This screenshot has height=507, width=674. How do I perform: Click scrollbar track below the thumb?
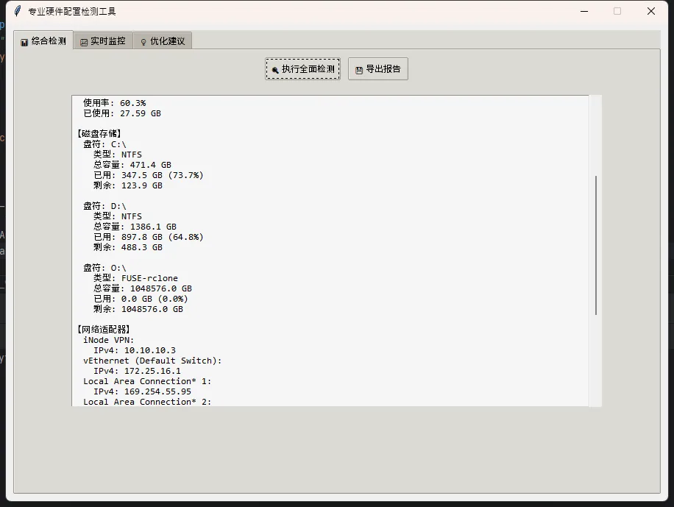coord(595,361)
